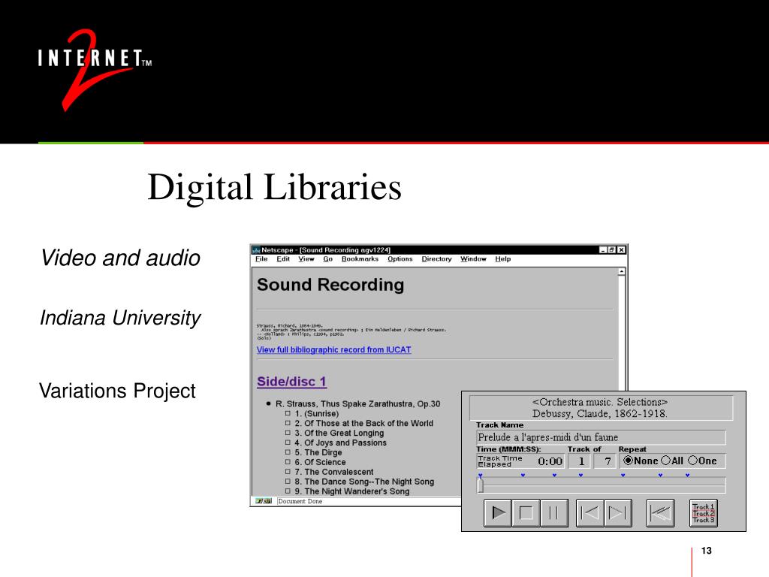Skip to the next track button

pyautogui.click(x=618, y=513)
